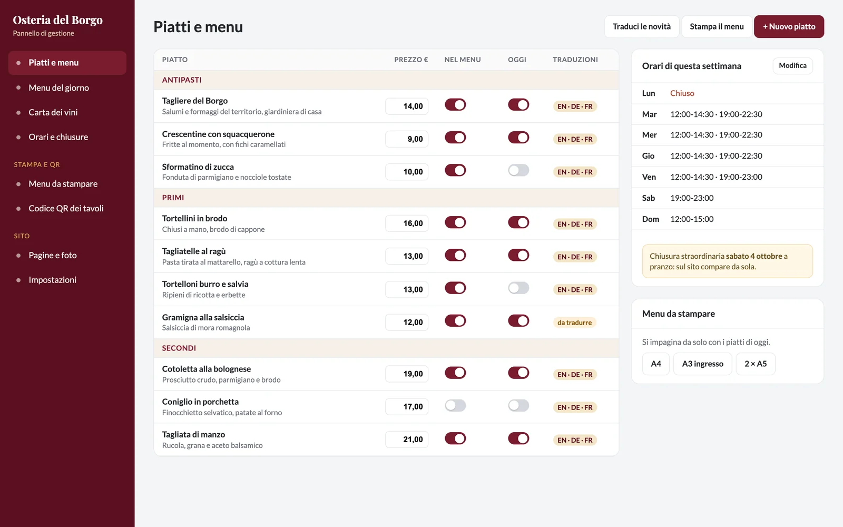Edit price 16,00 of Tortellini in brodo
843x527 pixels.
(407, 223)
